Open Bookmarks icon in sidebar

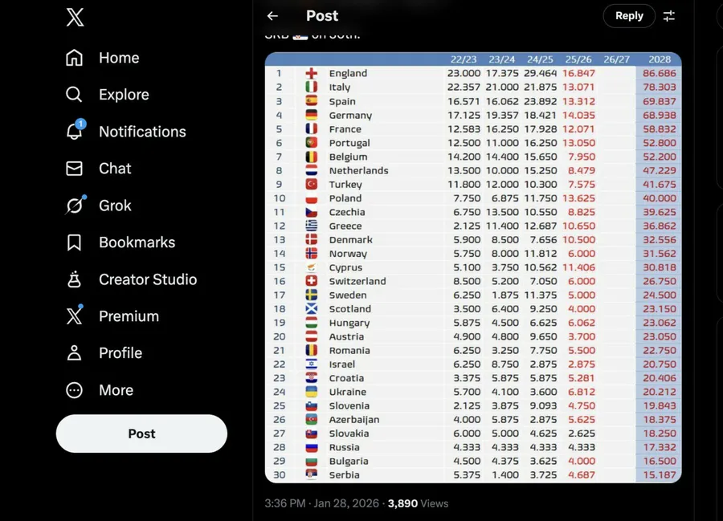[74, 242]
